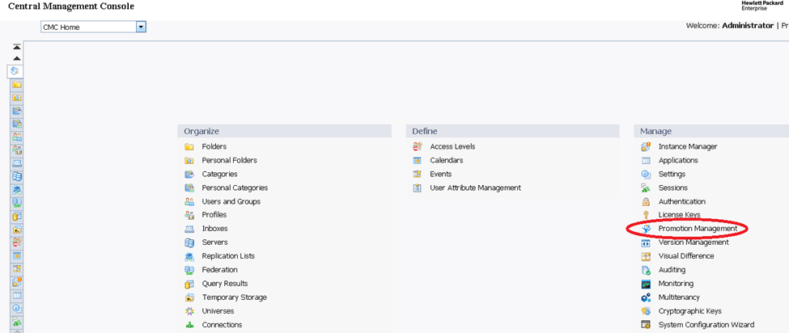Viewport: 789px width, 333px height.
Task: Click the Servers icon in the Organize list
Action: click(189, 242)
